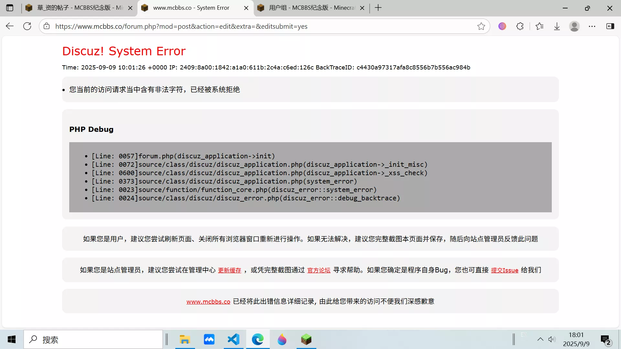Reload the current error page

(27, 26)
